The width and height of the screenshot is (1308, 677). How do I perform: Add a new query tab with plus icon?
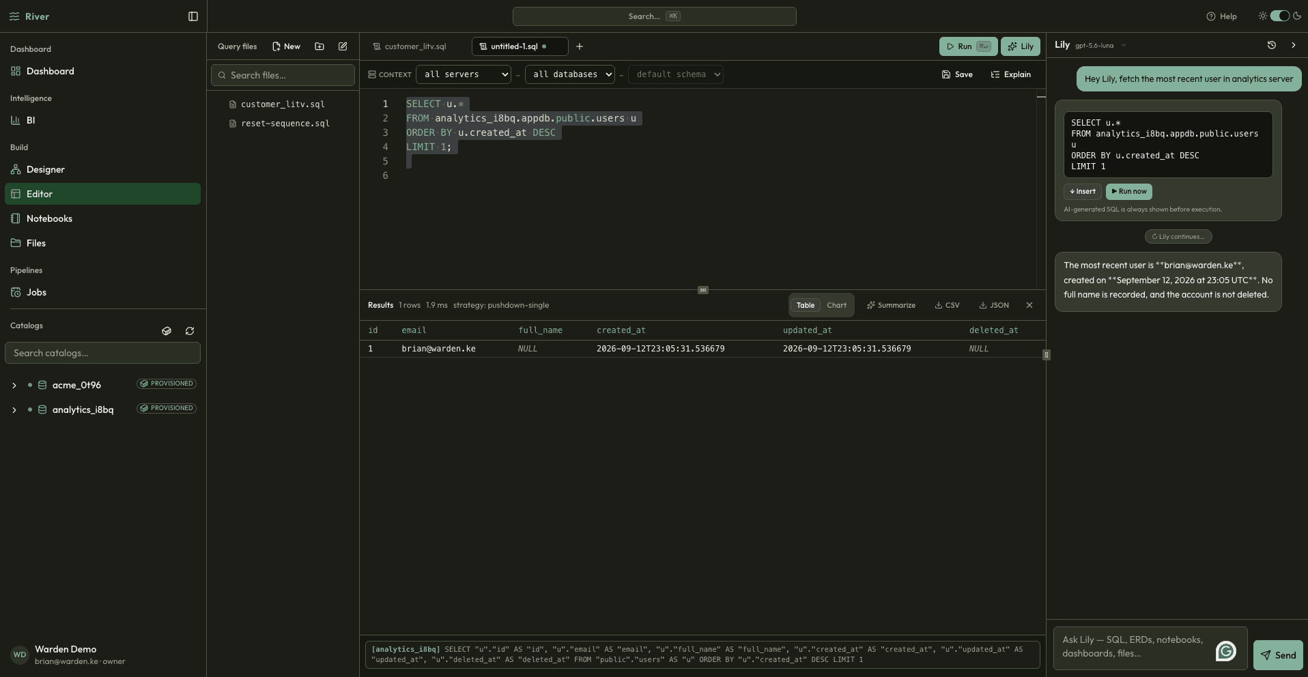(x=580, y=46)
